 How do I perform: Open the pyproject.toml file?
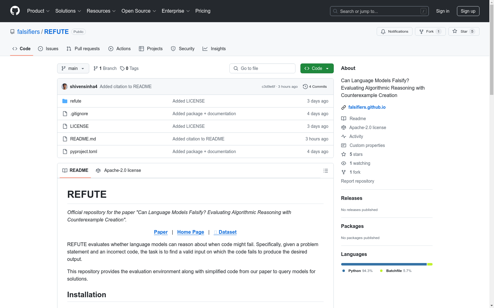84,152
